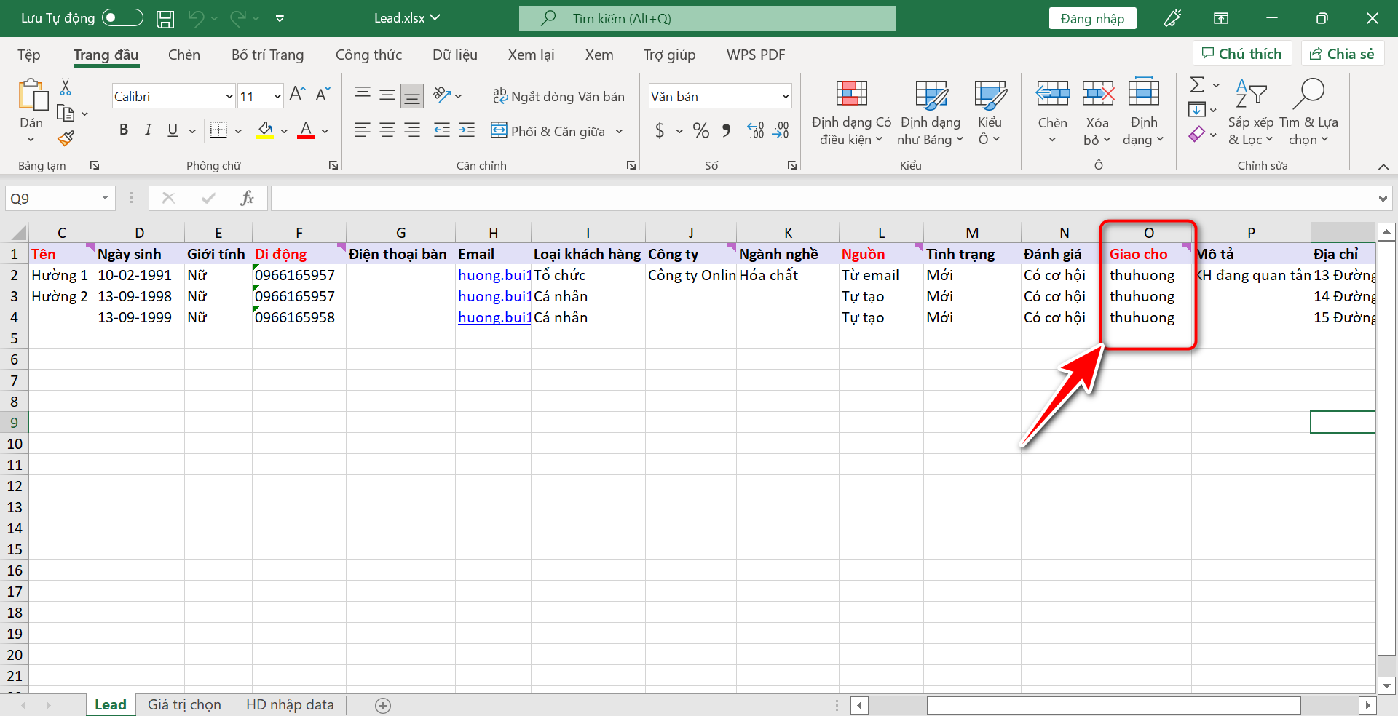Click the Increase Decimal icon
This screenshot has height=716, width=1398.
pyautogui.click(x=756, y=130)
